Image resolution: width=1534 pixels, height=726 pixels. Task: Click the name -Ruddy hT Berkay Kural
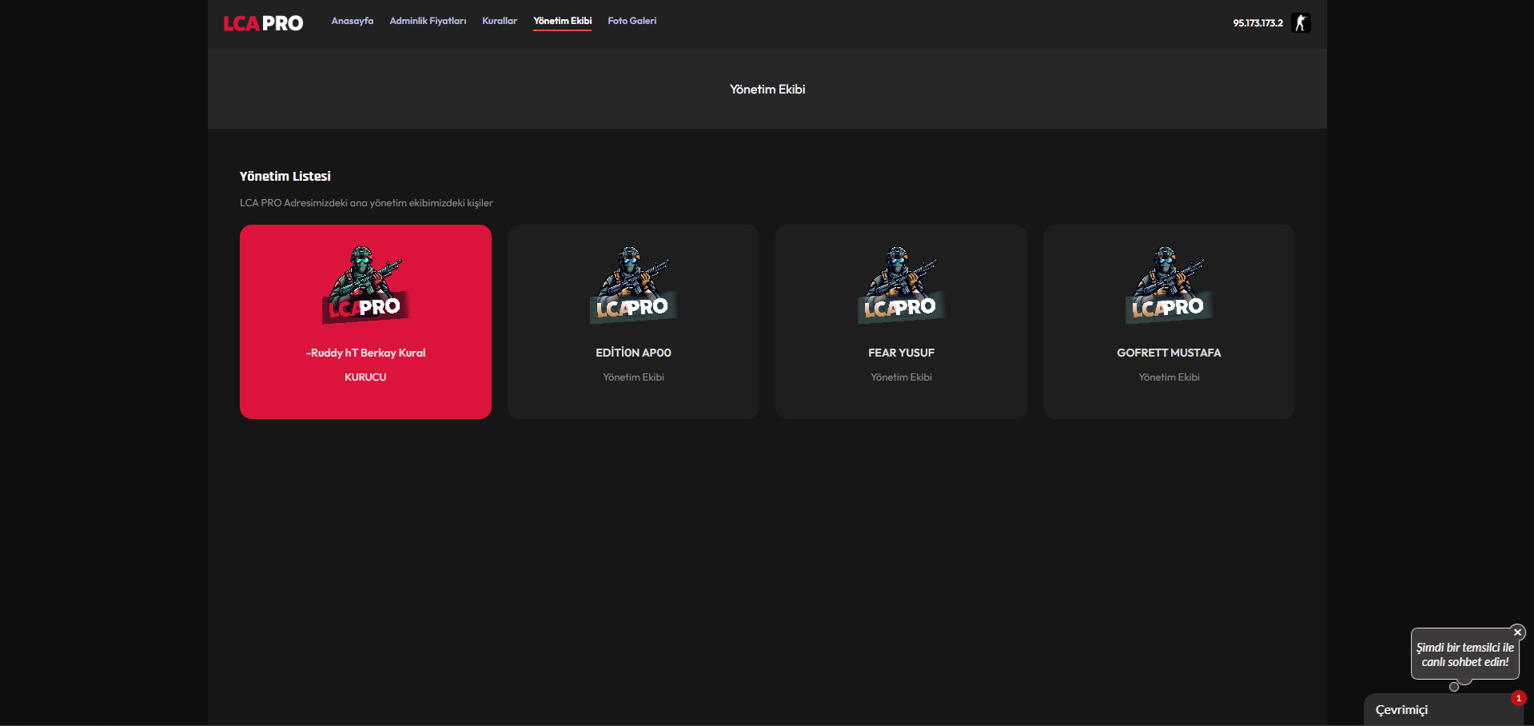point(365,353)
